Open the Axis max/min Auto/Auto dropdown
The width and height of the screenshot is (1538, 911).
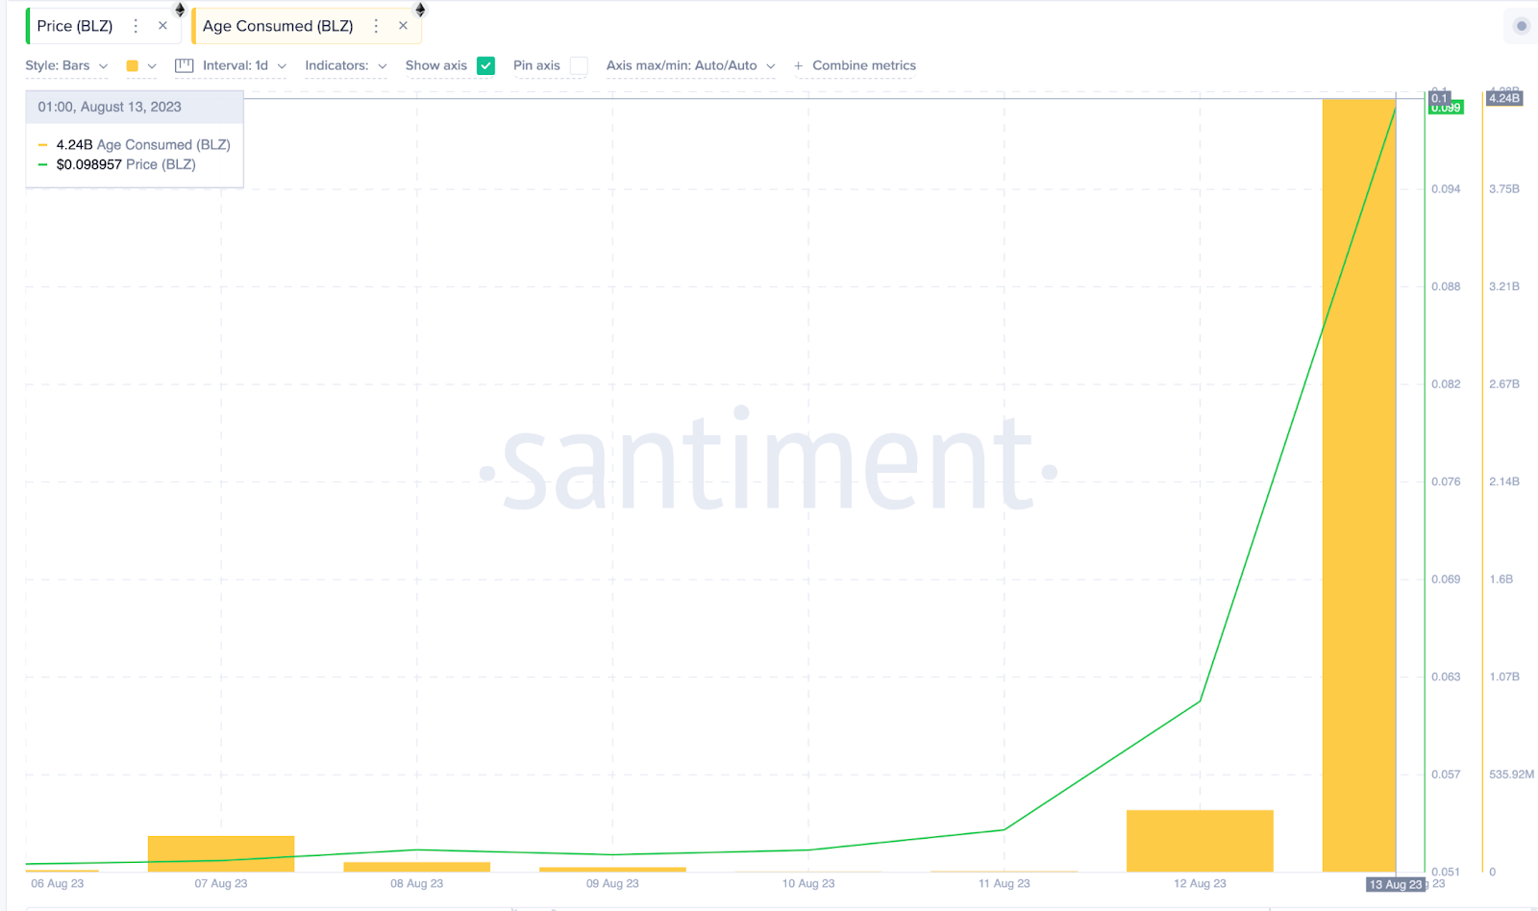click(x=690, y=65)
